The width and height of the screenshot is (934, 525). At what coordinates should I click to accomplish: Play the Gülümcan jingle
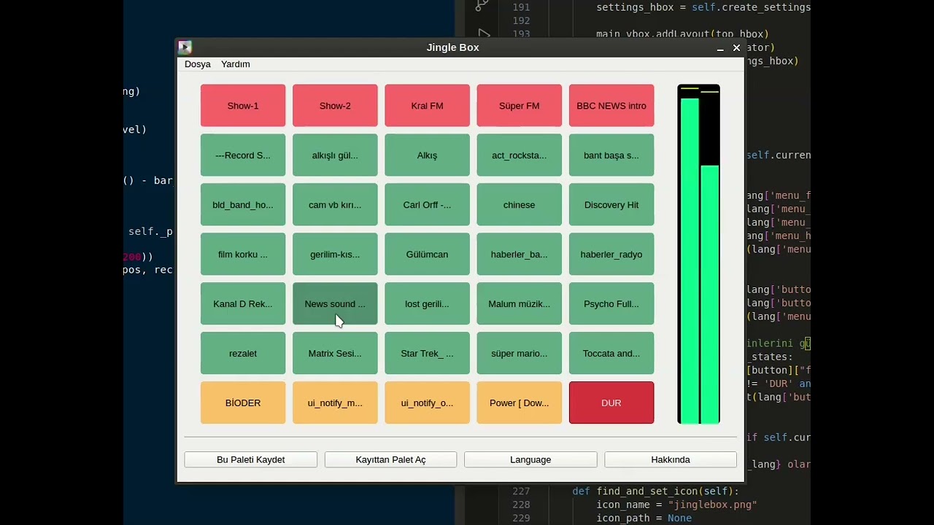(x=427, y=254)
